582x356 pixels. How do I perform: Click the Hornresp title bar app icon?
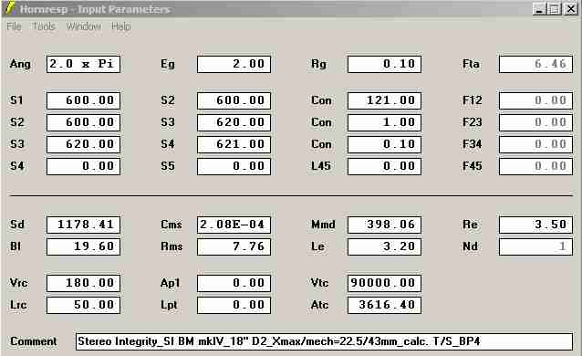point(10,8)
